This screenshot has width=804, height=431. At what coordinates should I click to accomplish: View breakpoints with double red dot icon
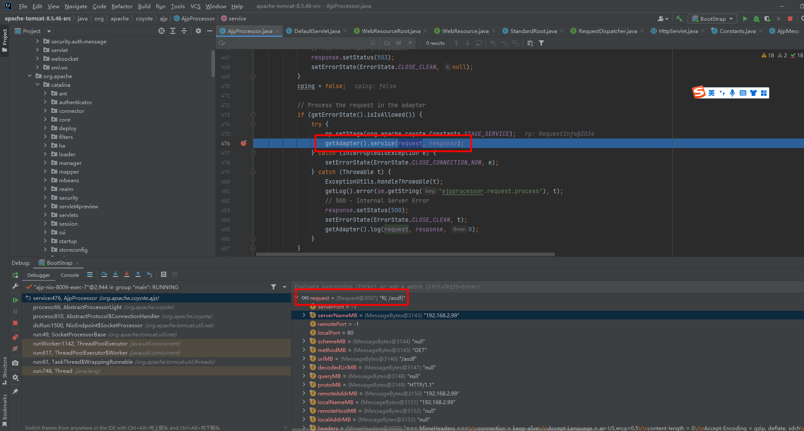point(15,337)
